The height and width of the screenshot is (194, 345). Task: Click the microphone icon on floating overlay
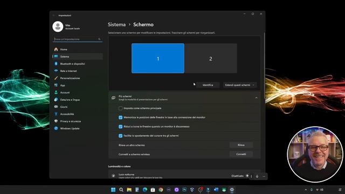tap(257, 176)
